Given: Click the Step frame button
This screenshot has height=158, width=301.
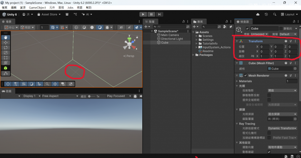Looking at the screenshot, I should click(x=159, y=14).
